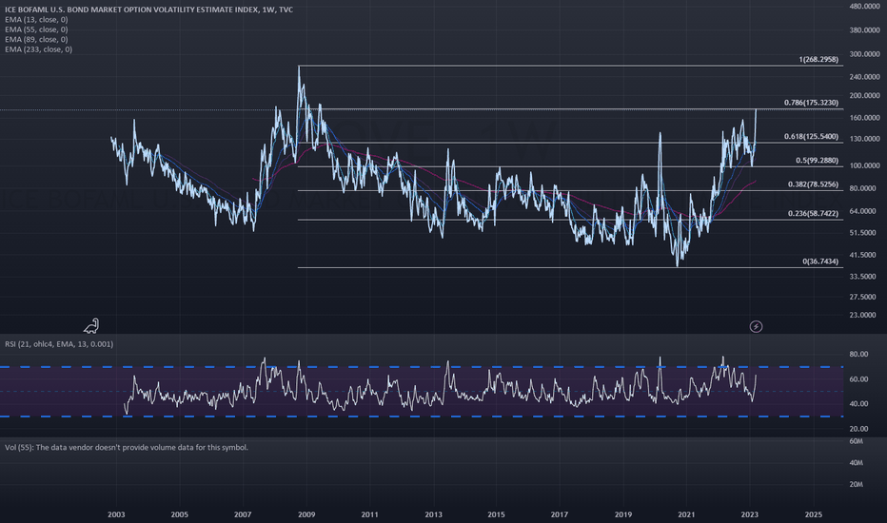Select the chart title ICE BOFAML index label
887x523 pixels.
[x=149, y=10]
